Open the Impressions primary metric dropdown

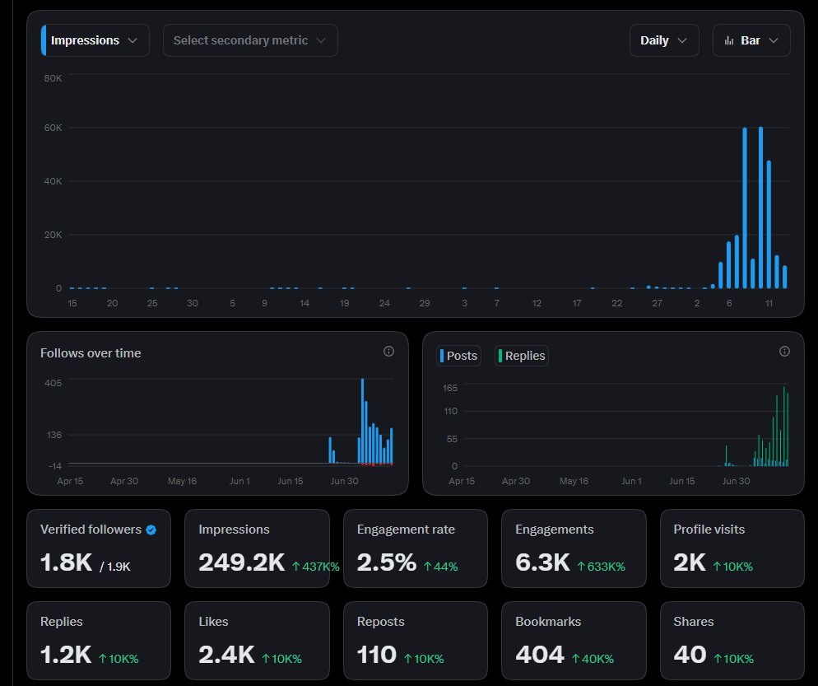click(95, 40)
